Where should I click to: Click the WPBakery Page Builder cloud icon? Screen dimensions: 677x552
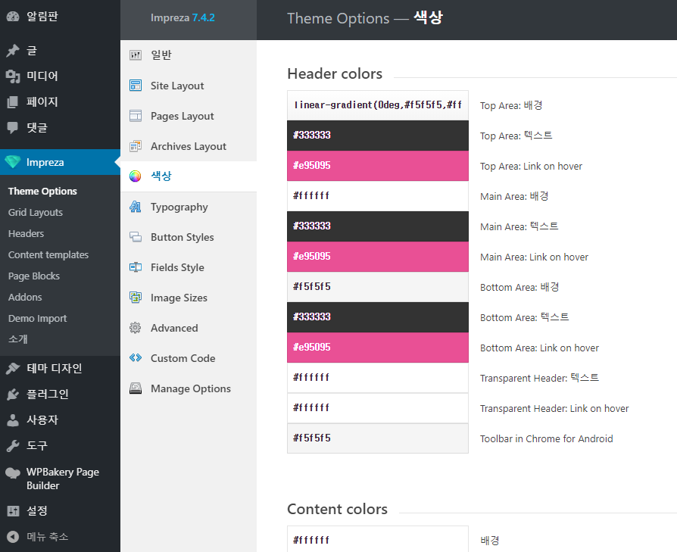[x=13, y=473]
